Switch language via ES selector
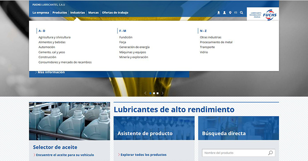Viewport: 308px width, 161px height. [236, 12]
